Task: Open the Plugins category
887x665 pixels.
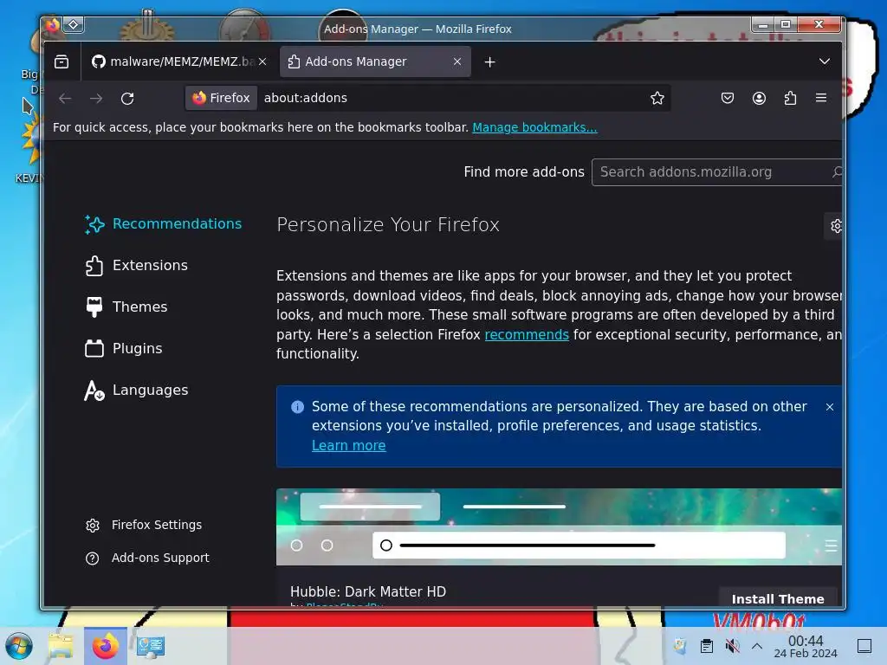Action: pos(123,348)
